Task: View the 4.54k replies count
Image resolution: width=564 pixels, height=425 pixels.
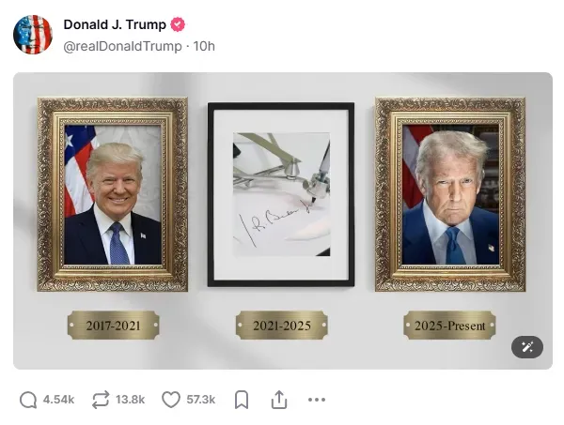Action: pyautogui.click(x=58, y=400)
